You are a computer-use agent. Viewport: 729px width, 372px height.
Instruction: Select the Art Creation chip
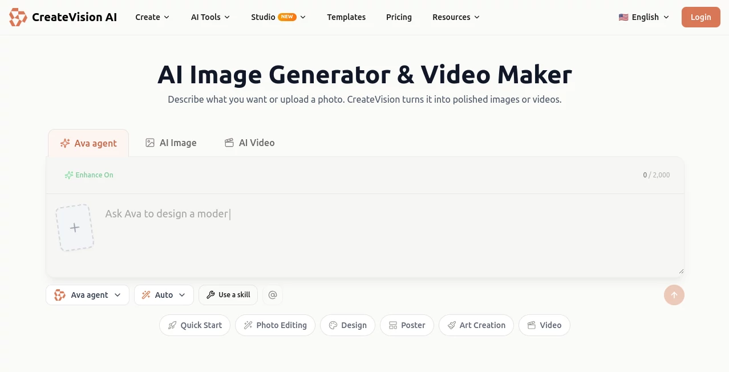(476, 325)
